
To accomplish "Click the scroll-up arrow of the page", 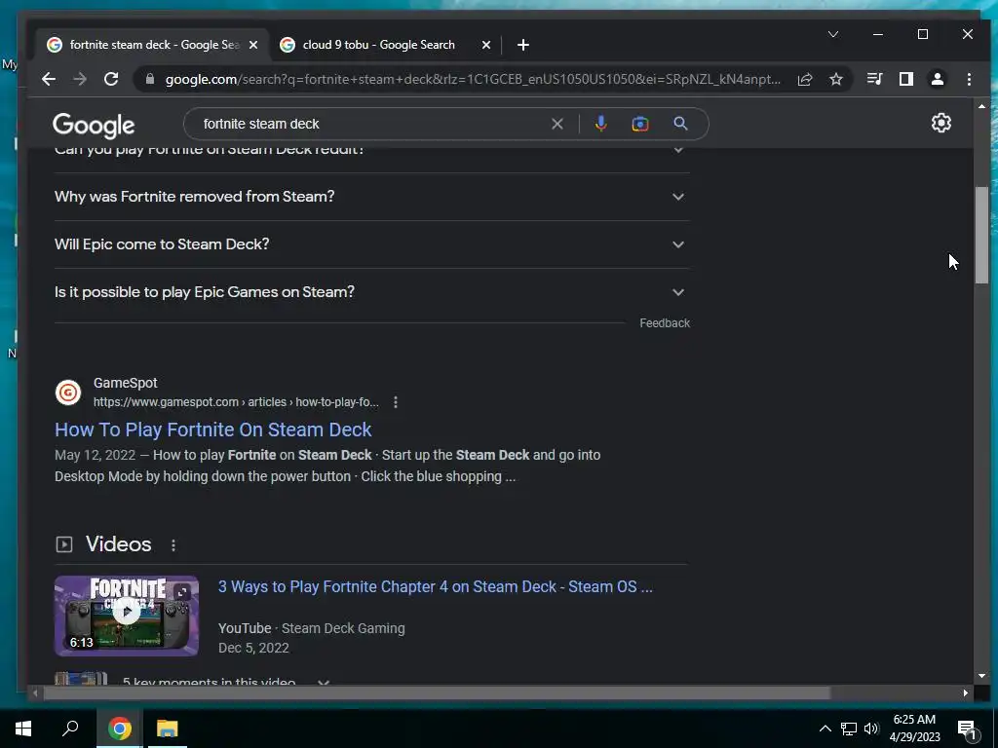I will [x=981, y=106].
